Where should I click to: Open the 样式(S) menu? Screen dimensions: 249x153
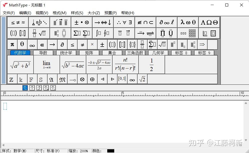77,13
